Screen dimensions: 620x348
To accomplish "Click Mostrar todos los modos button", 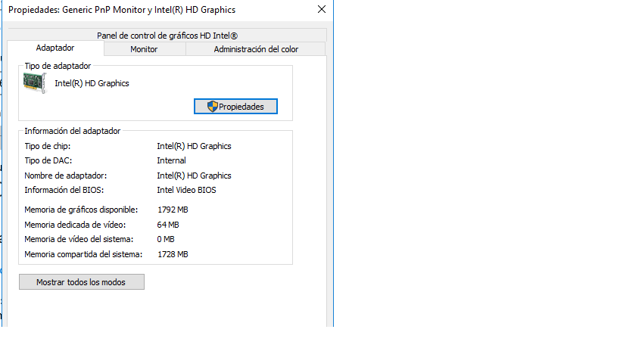I will 82,282.
